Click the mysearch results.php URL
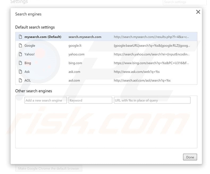Viewport: 210px width, 174px height. (151, 37)
